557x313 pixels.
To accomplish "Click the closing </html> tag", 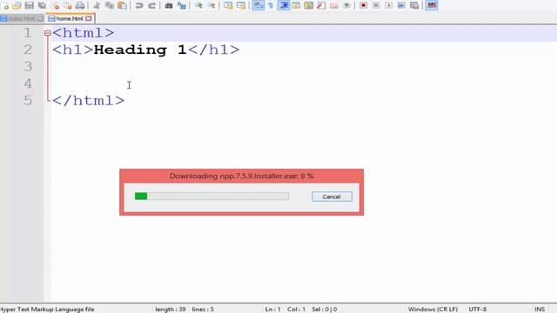I will point(89,101).
